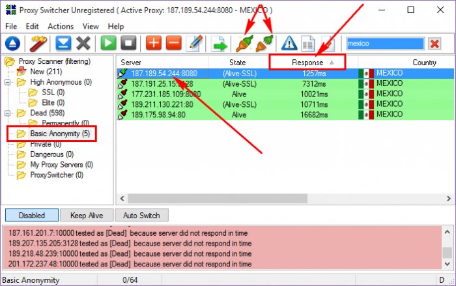Select the Elite (0) folder
This screenshot has width=456, height=286.
[53, 103]
